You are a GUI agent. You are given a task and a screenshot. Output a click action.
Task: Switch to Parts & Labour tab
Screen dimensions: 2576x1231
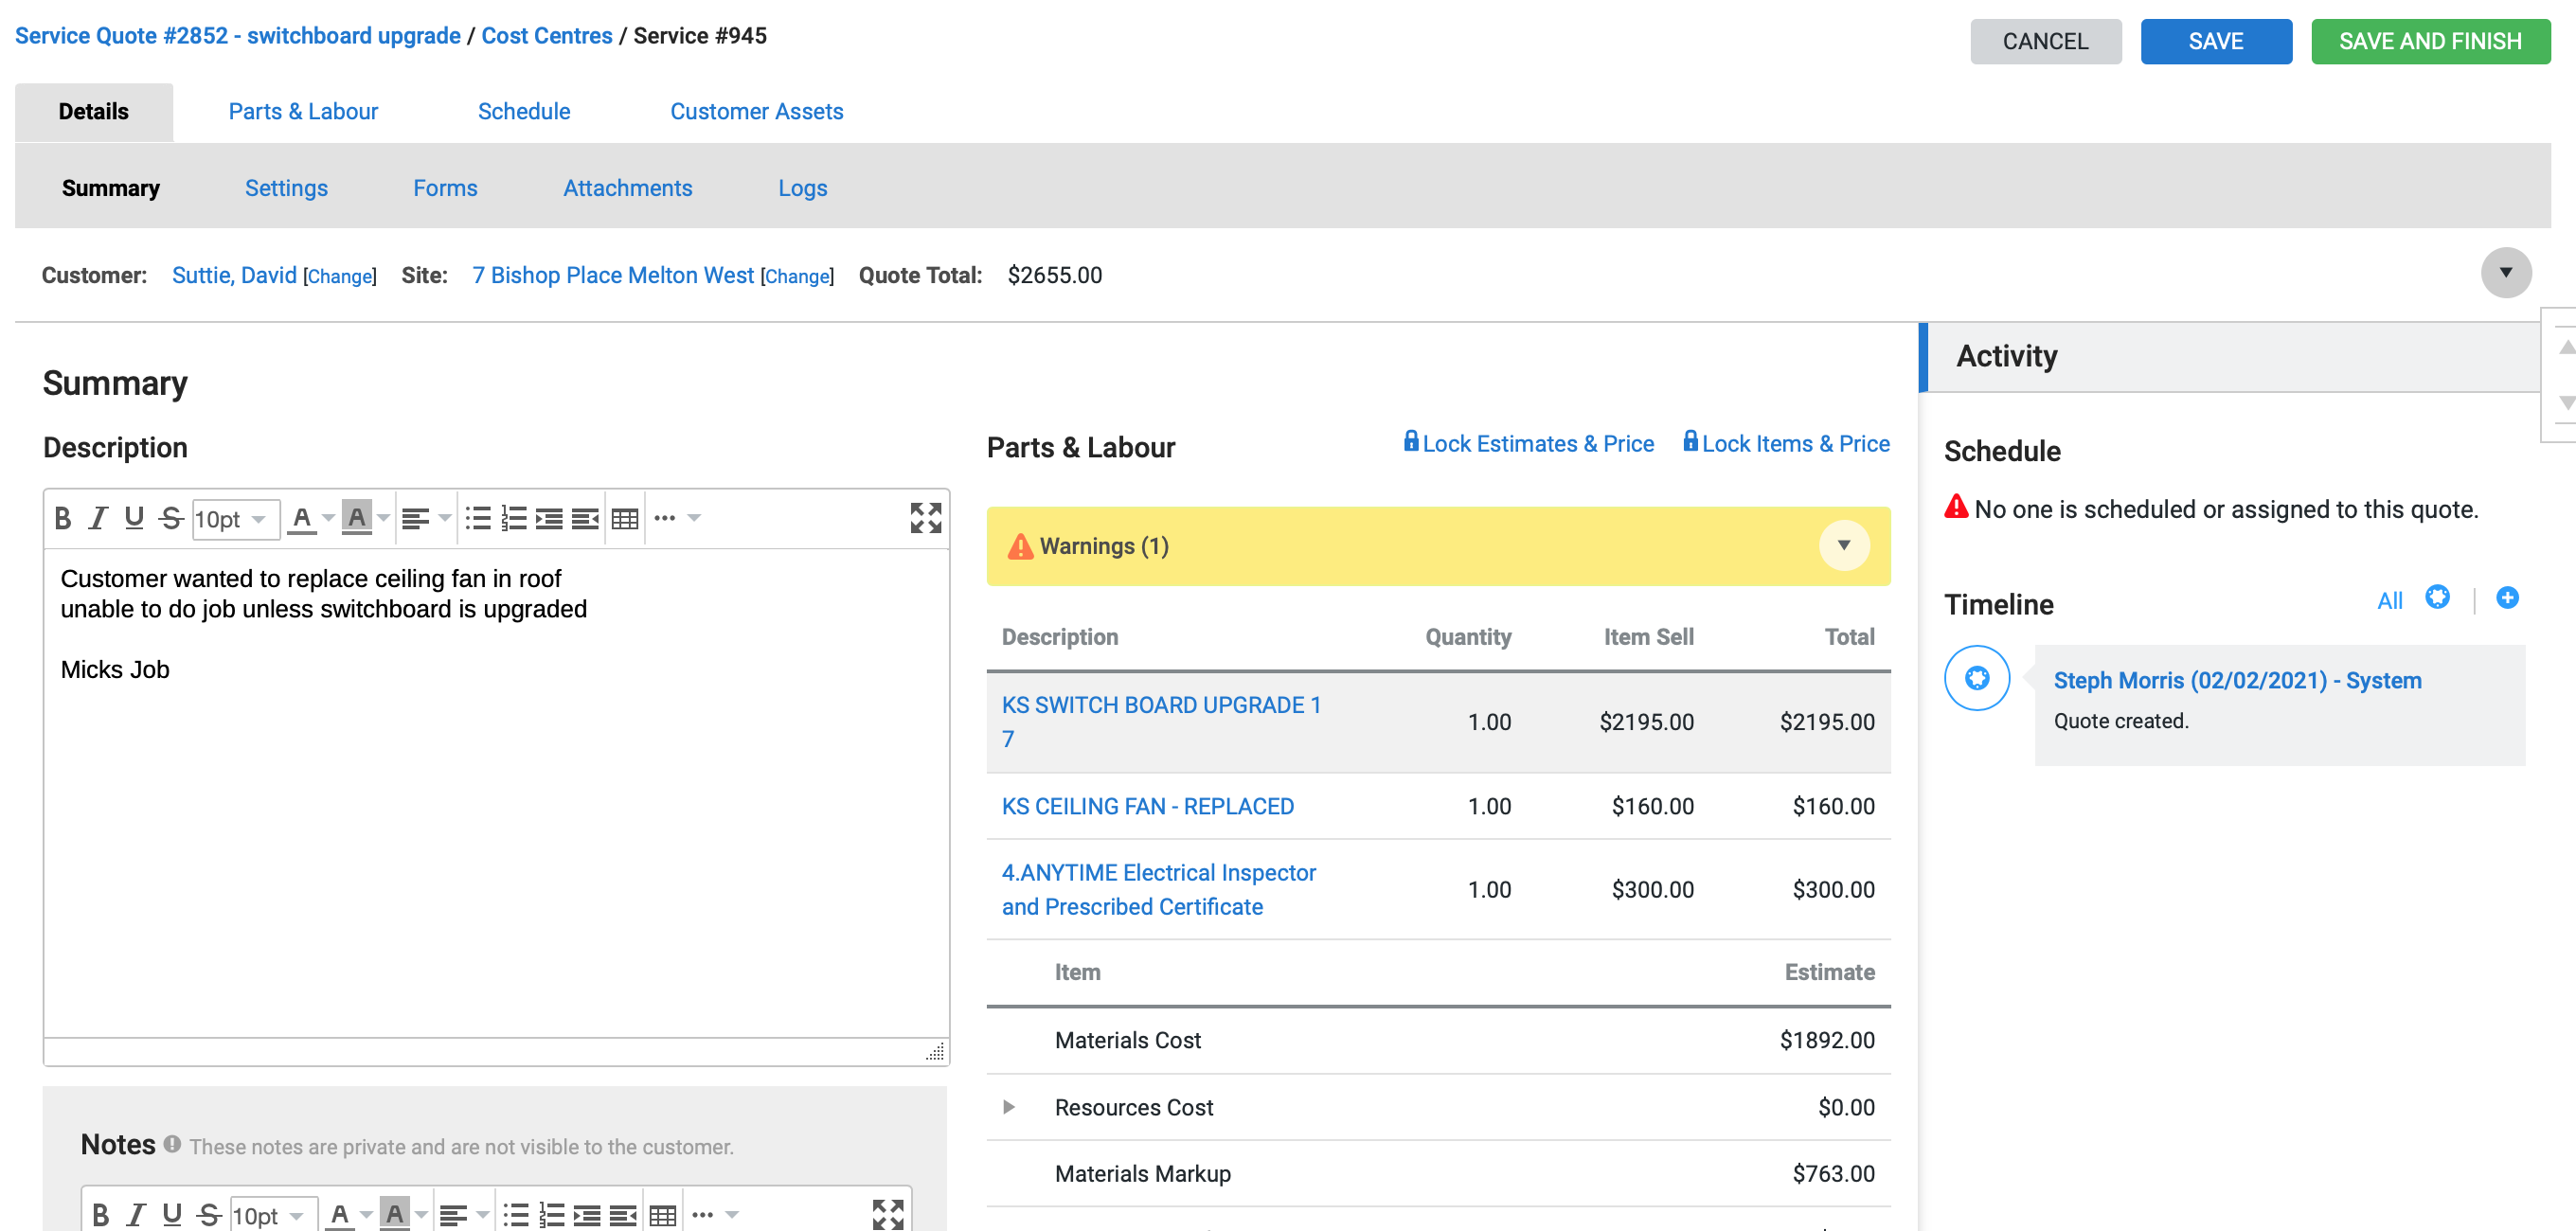tap(303, 111)
